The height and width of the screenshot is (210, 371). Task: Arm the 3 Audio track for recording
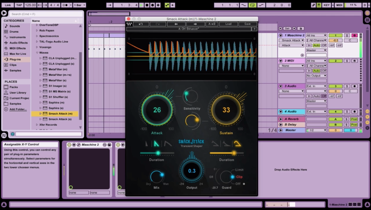[354, 86]
